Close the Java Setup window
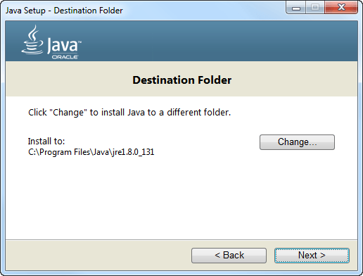Viewport: 363px width, 276px height. coord(341,8)
